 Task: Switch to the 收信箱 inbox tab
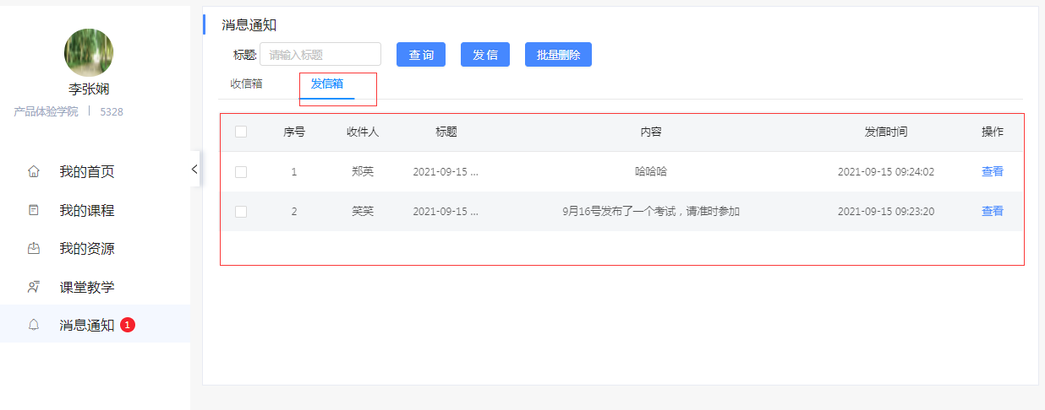tap(246, 84)
